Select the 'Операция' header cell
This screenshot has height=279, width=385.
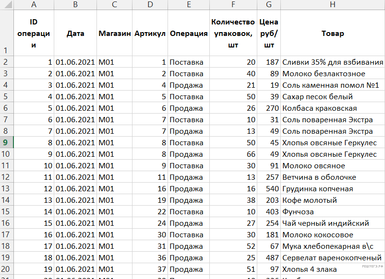pos(189,34)
